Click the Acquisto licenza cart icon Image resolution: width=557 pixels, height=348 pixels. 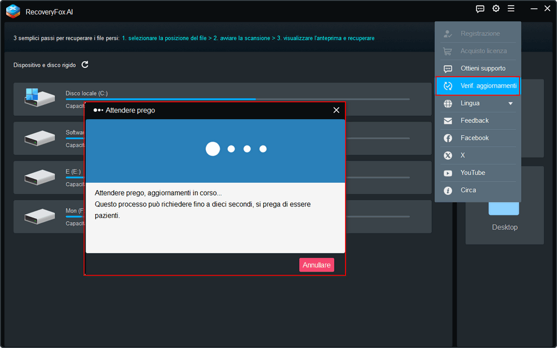[448, 51]
